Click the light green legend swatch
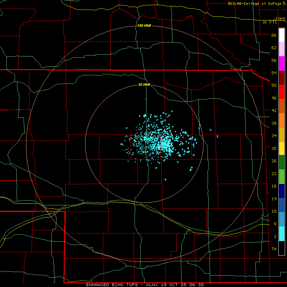Screen dimensions: 287x287 point(282,177)
